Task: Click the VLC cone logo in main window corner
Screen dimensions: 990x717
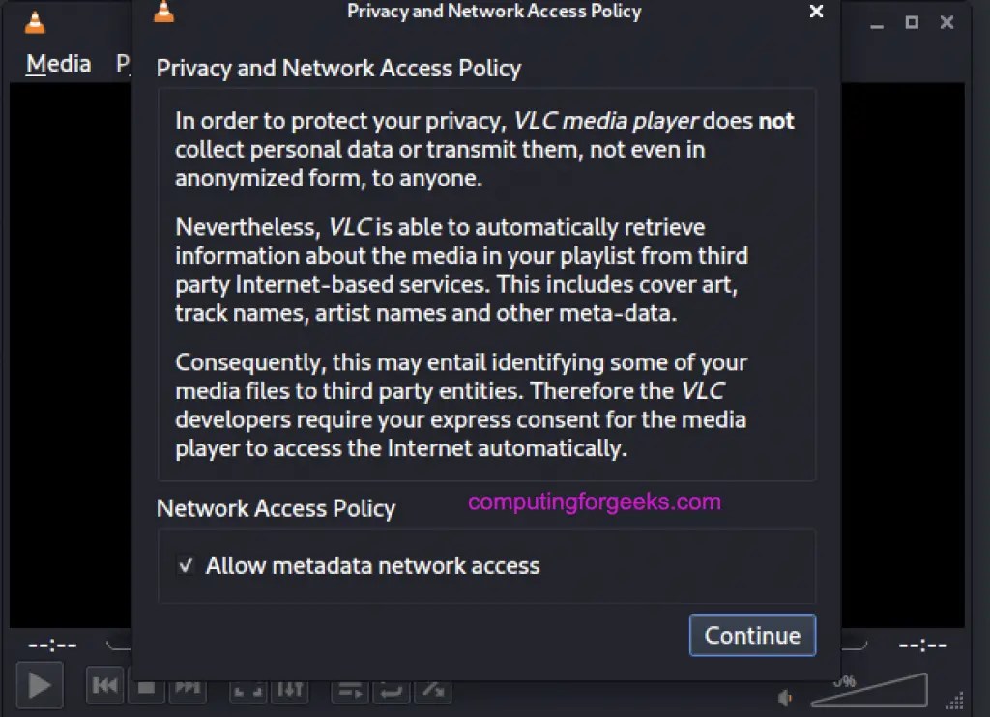Action: click(35, 21)
